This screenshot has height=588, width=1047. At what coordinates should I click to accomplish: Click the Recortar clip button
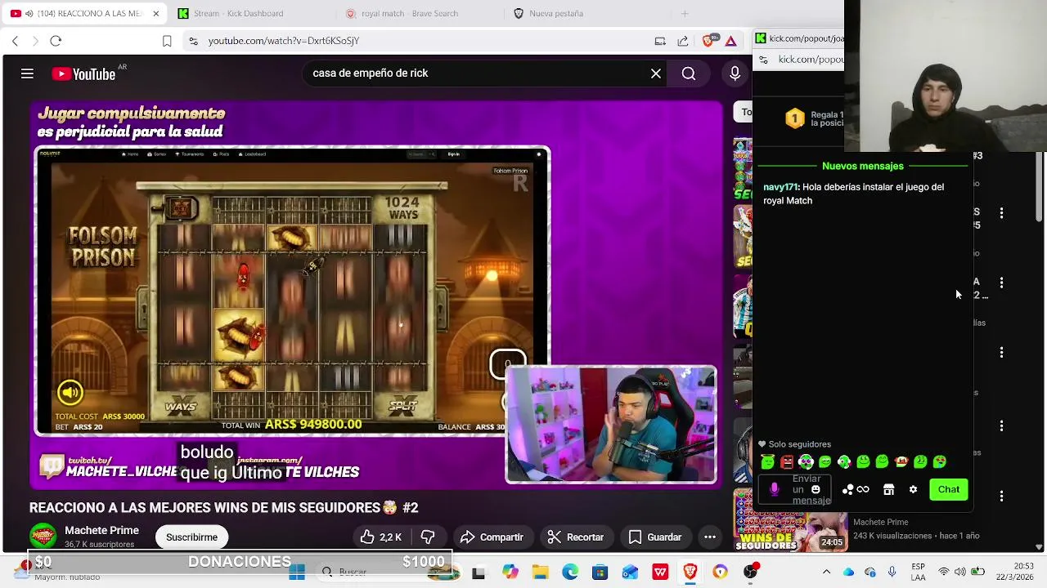click(576, 537)
